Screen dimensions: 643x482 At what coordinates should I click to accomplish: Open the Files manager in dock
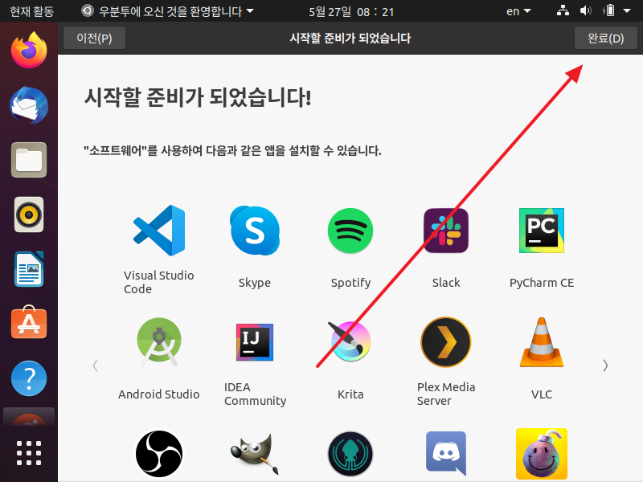tap(29, 160)
